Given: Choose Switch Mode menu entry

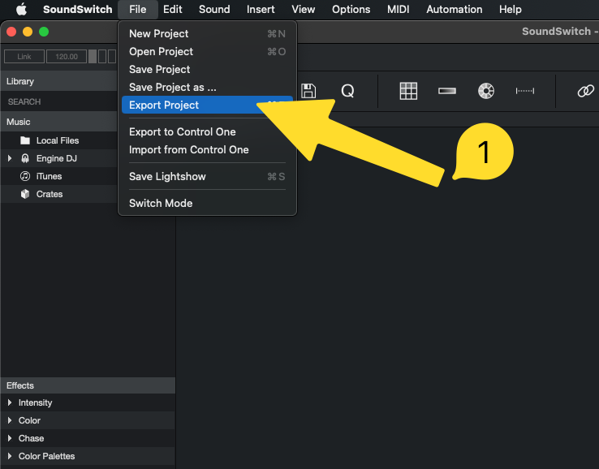Looking at the screenshot, I should click(x=207, y=203).
